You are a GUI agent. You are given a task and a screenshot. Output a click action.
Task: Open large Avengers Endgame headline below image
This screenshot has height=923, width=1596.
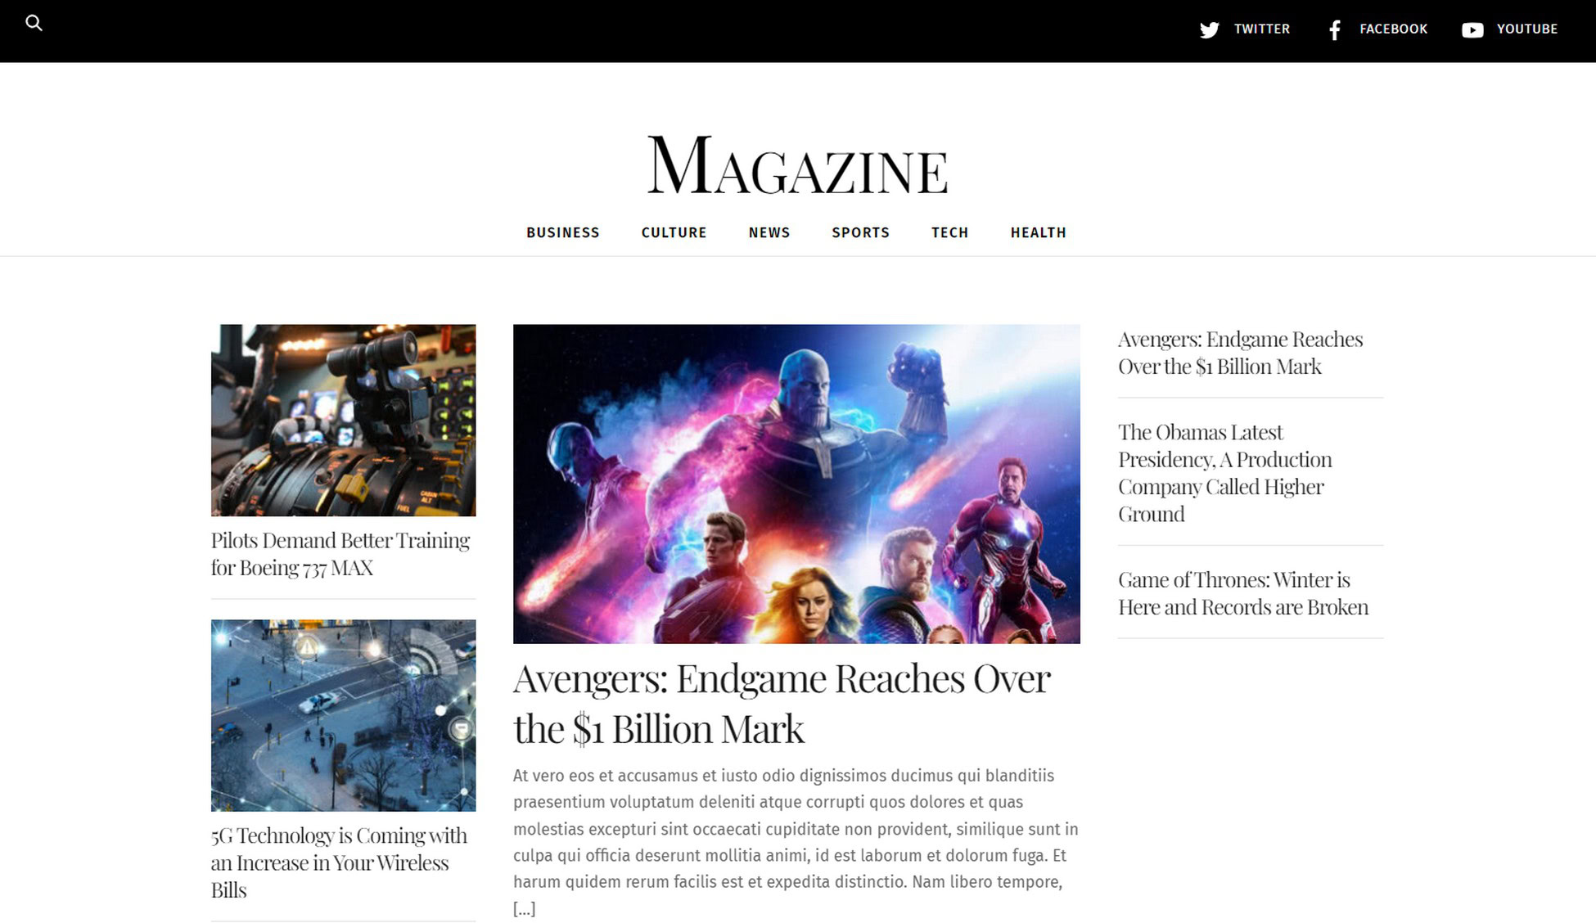pos(782,704)
